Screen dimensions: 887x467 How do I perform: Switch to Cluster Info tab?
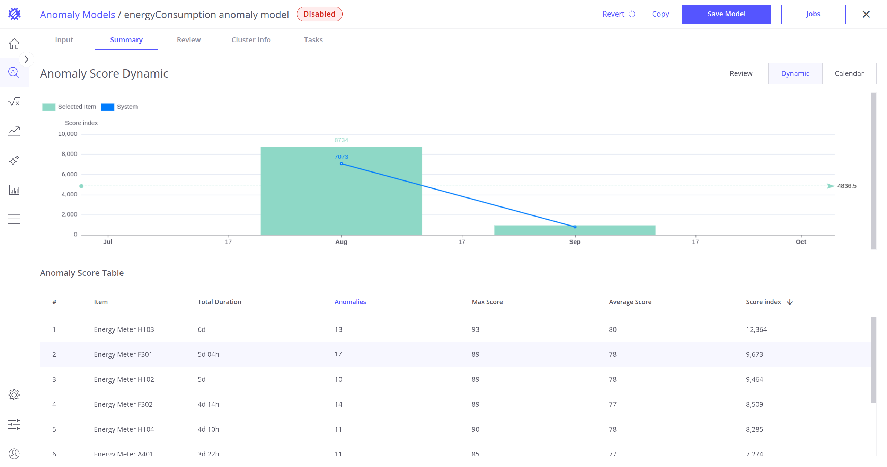tap(251, 40)
